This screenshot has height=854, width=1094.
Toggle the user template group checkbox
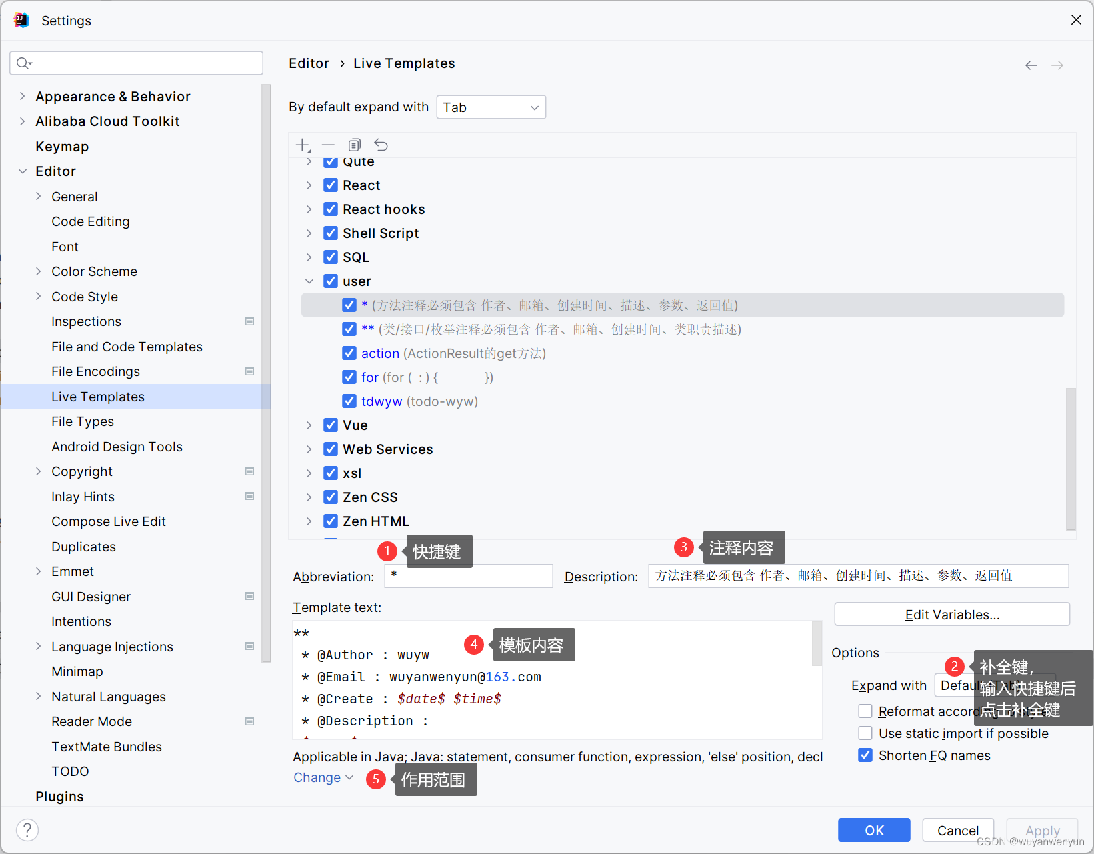(x=331, y=281)
